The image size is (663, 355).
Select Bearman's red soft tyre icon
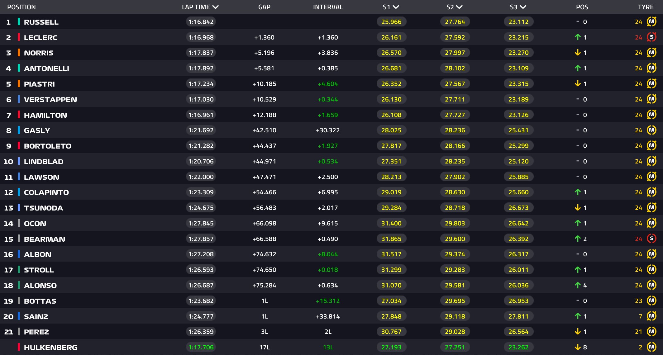[x=651, y=239]
